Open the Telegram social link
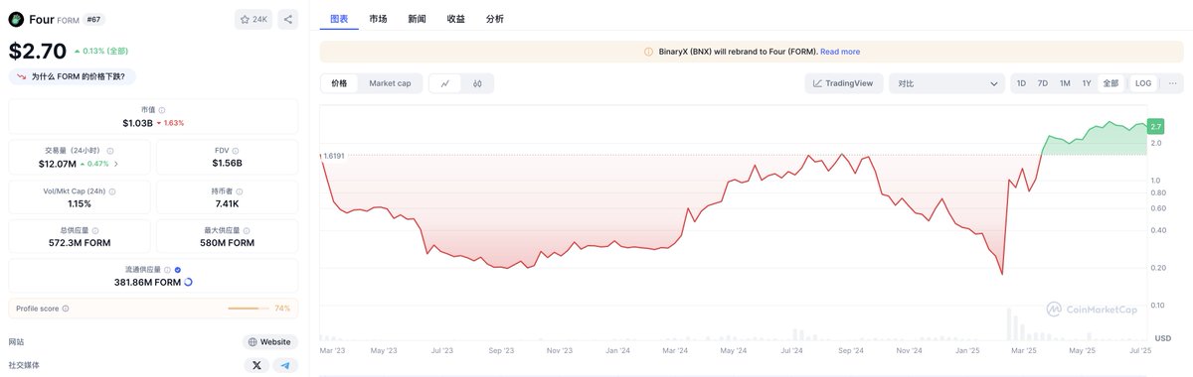Screen dimensions: 1193x377 285,365
